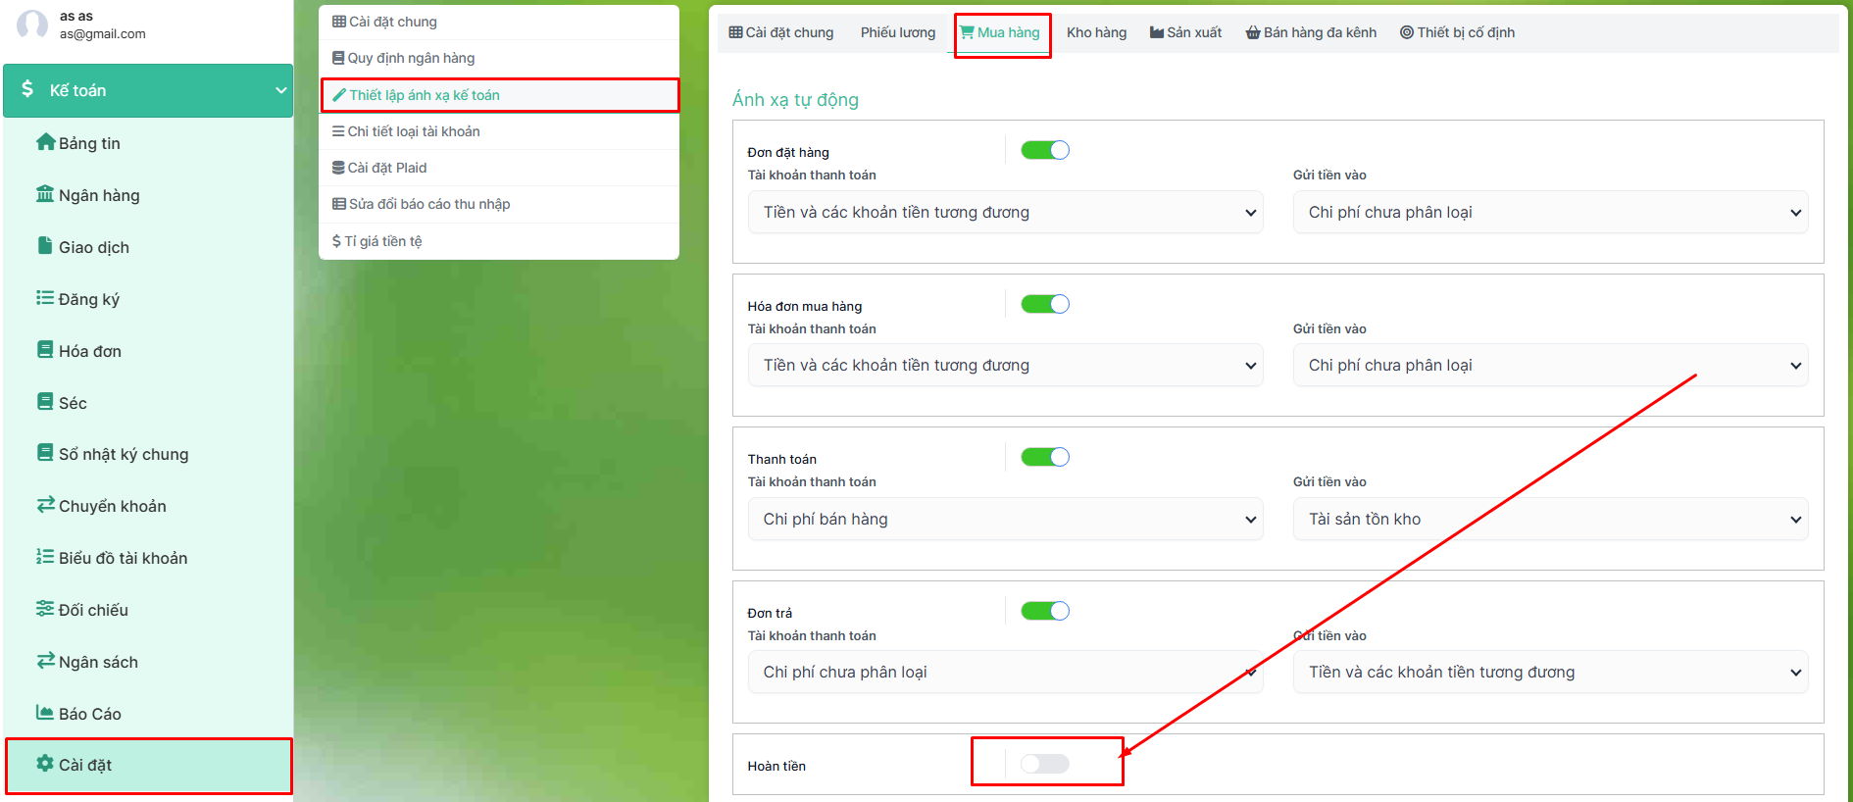Viewport: 1853px width, 802px height.
Task: Turn off the Thanh toán toggle switch
Action: [1045, 457]
